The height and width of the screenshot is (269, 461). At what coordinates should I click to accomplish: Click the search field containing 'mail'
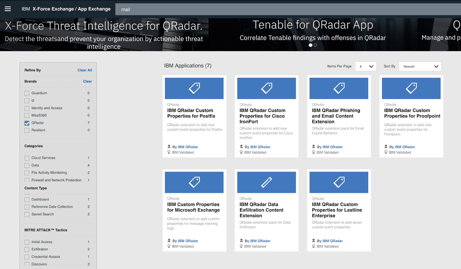pyautogui.click(x=288, y=9)
